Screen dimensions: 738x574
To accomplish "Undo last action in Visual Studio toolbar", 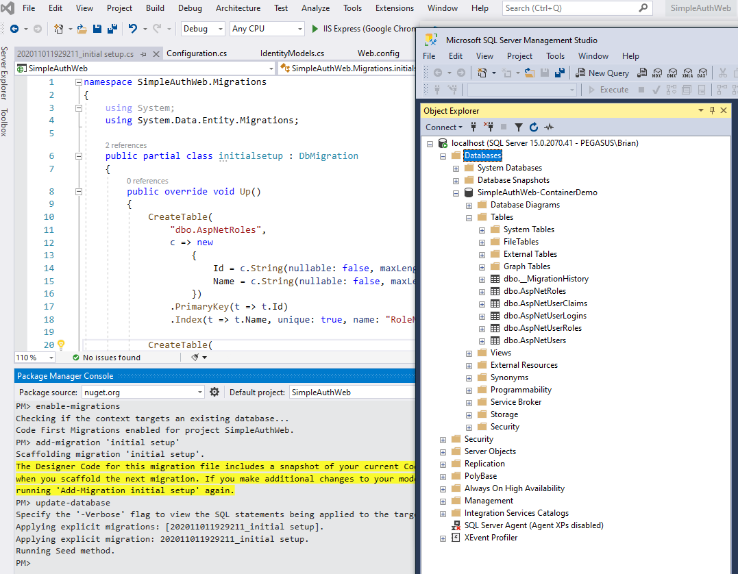I will coord(133,29).
